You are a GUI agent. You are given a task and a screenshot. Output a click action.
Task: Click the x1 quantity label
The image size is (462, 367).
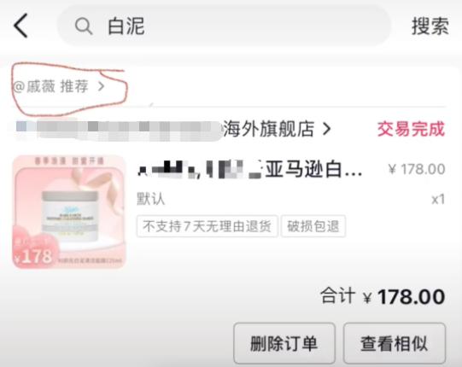tap(438, 200)
